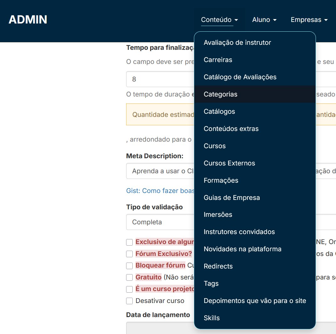Click the Quantidade estimada notice box
The width and height of the screenshot is (336, 334).
160,114
